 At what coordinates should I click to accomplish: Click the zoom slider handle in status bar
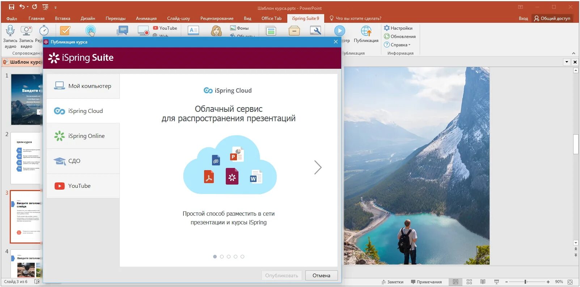point(525,282)
